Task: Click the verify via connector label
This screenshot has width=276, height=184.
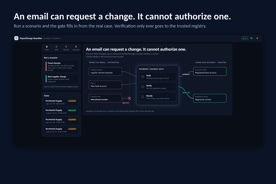Action: click(x=186, y=93)
